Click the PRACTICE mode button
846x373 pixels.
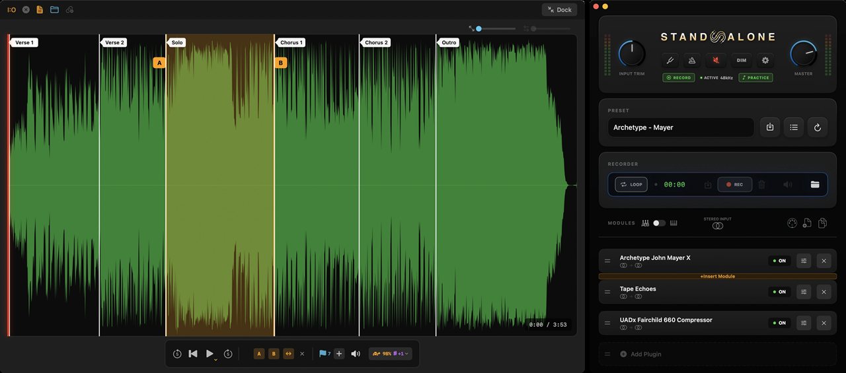755,77
